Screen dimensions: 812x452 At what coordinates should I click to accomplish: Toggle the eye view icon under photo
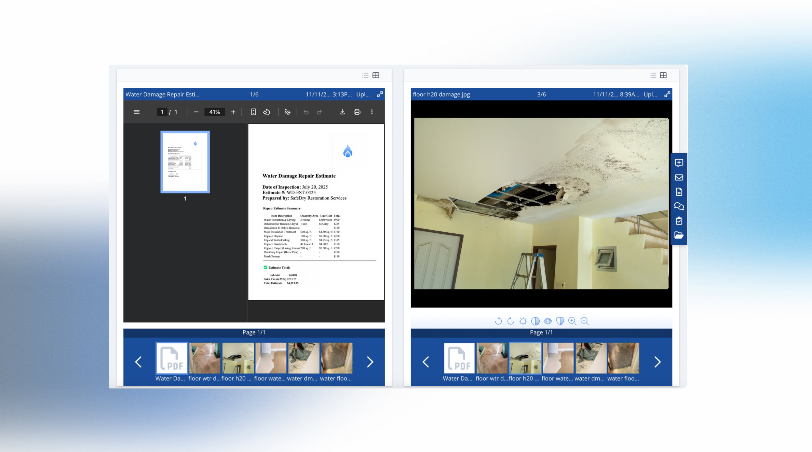click(x=548, y=321)
